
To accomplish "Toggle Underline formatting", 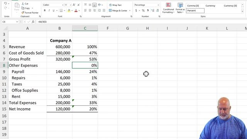I will pos(54,10).
